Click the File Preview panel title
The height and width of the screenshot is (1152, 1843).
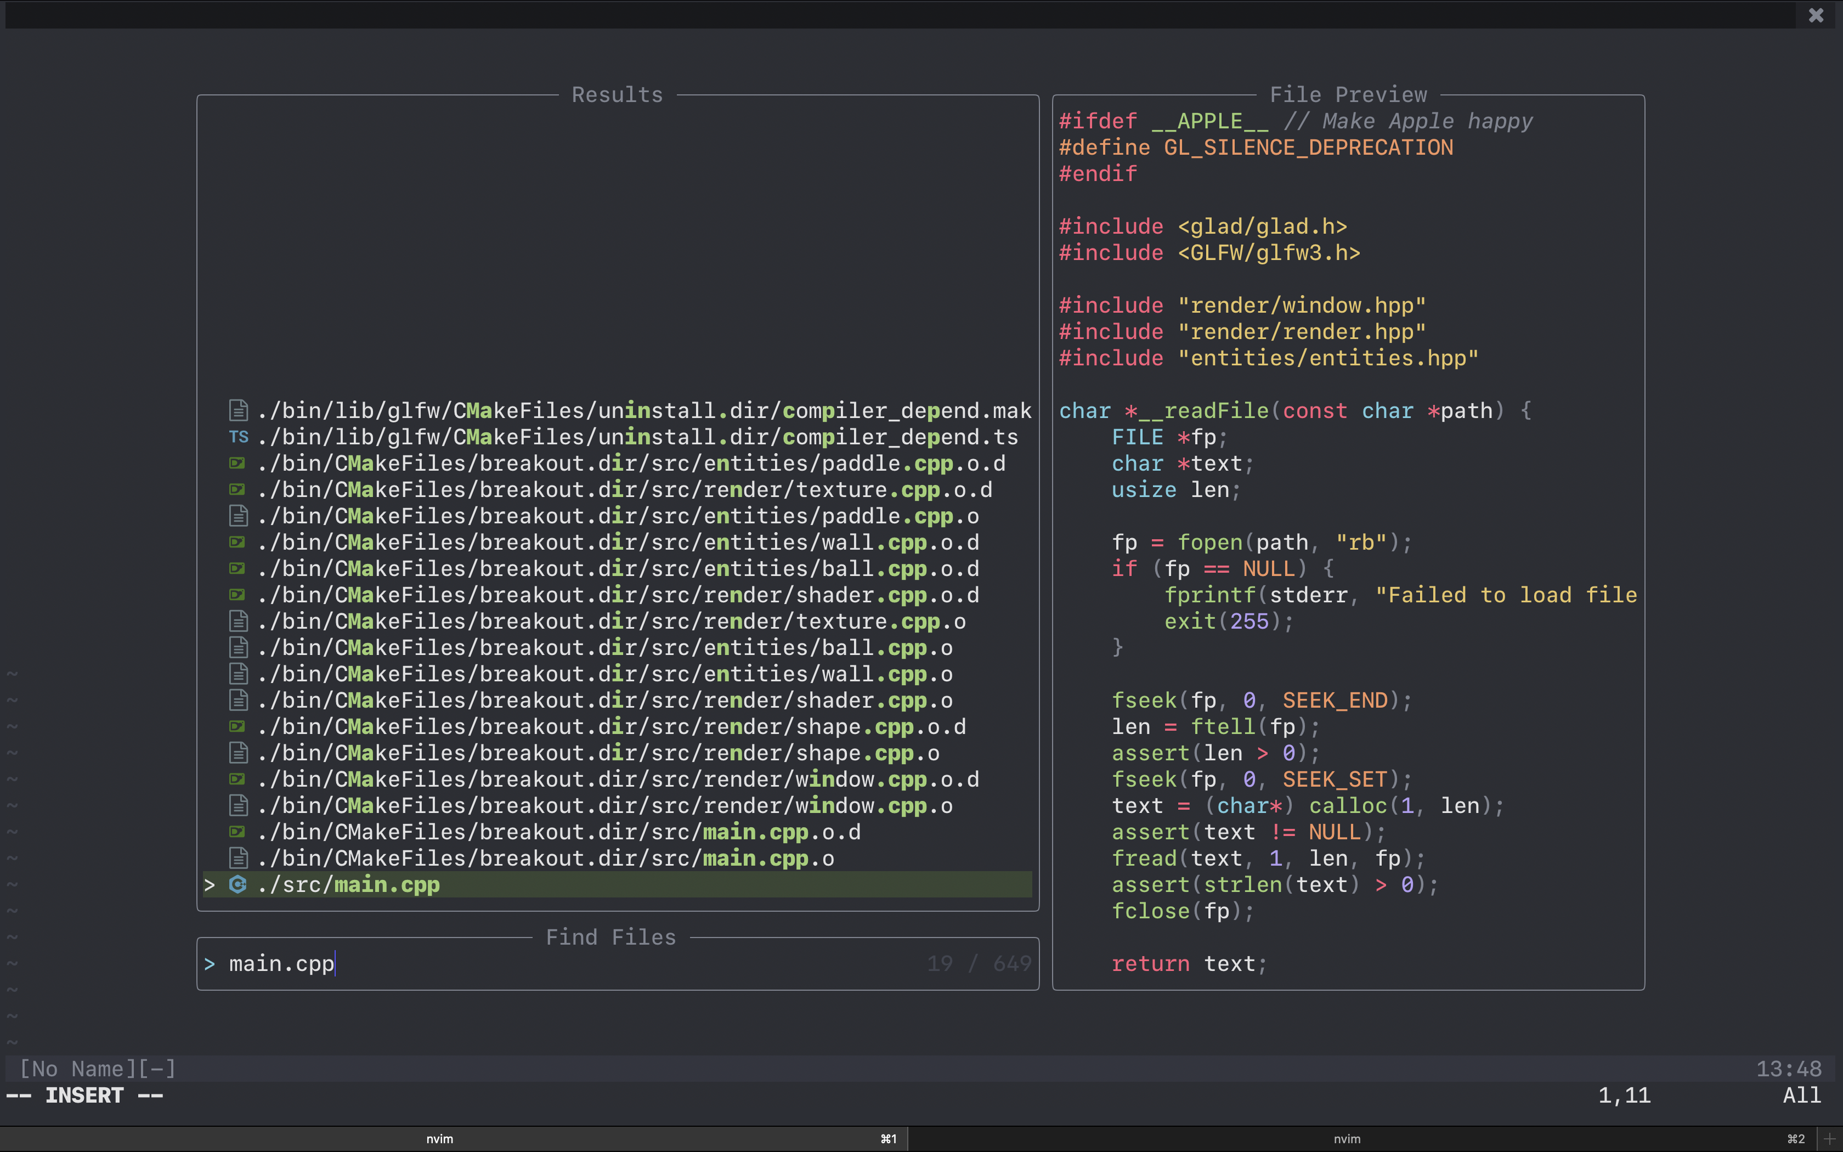click(1348, 94)
